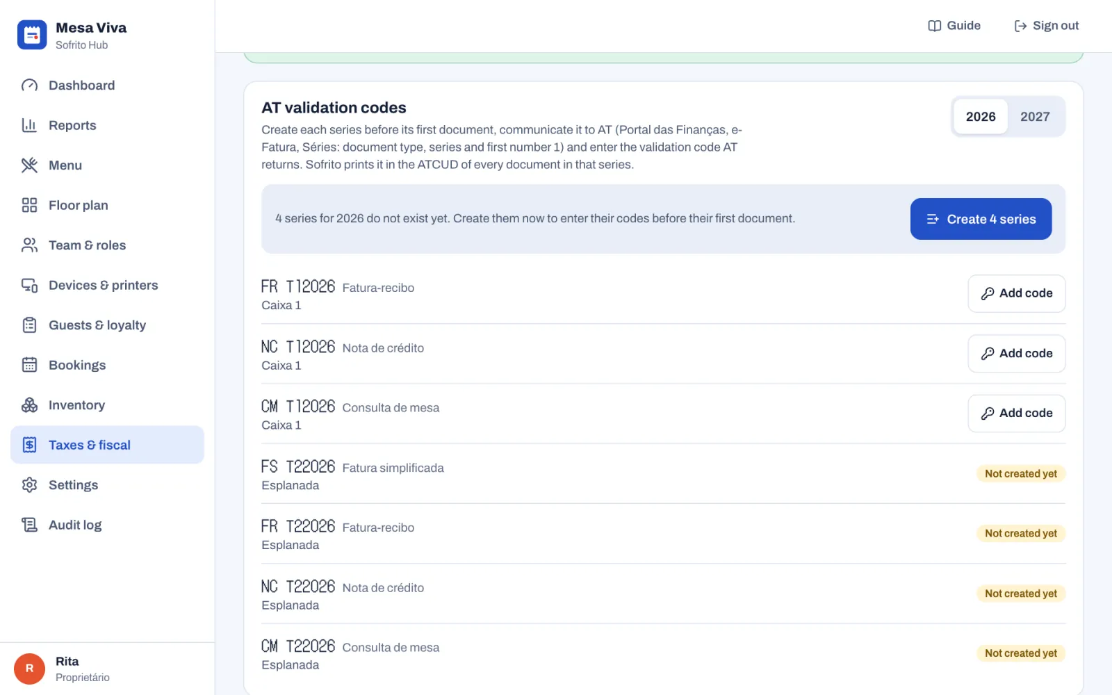Screen dimensions: 1112x695
Task: Click the Audit log scroll icon
Action: 29,525
